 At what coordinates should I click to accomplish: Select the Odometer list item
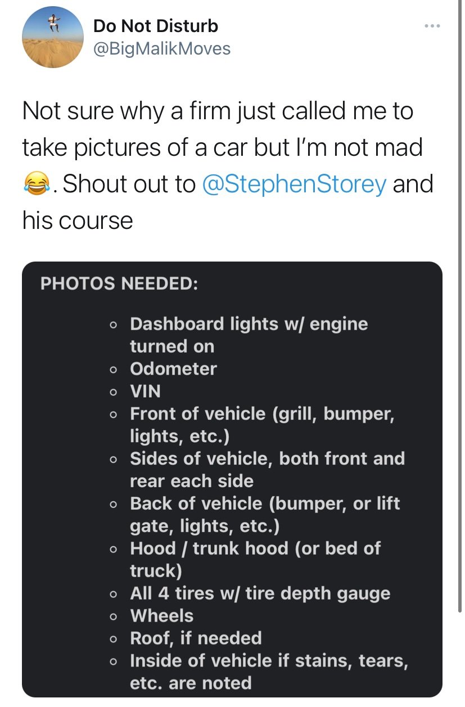pos(173,369)
